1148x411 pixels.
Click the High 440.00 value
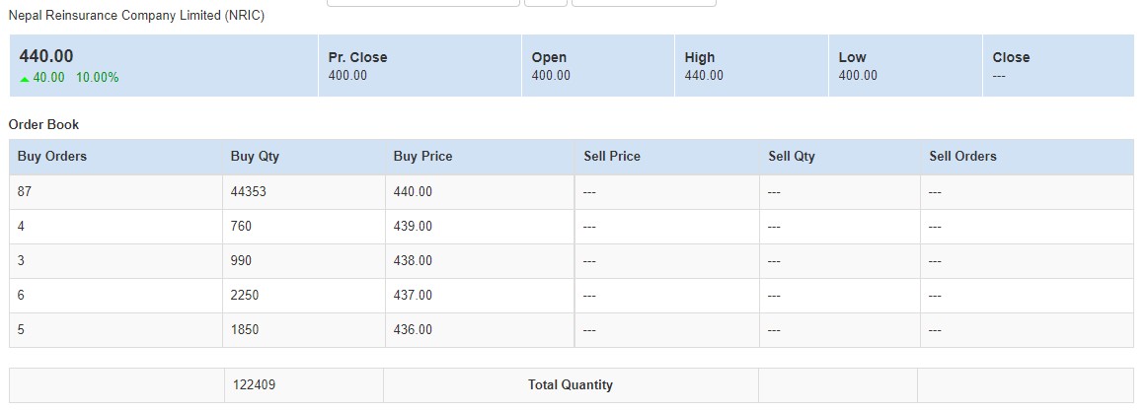[704, 75]
